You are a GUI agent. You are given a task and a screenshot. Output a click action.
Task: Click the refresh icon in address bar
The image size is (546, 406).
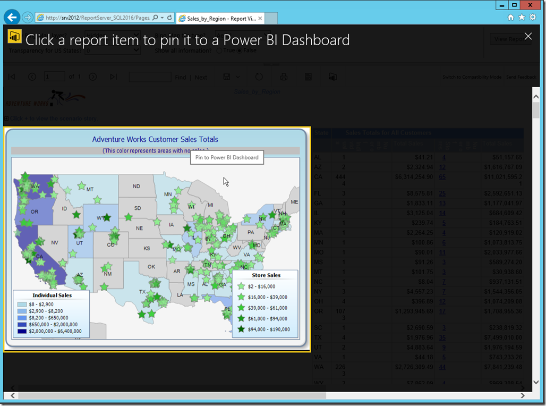point(169,18)
